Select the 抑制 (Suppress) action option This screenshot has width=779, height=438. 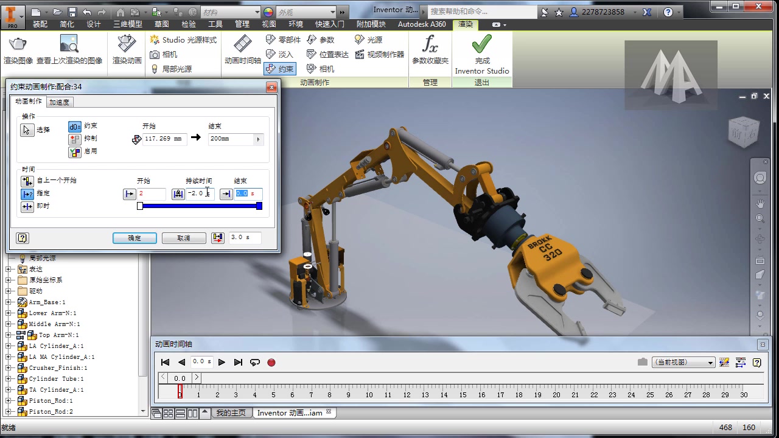coord(75,139)
